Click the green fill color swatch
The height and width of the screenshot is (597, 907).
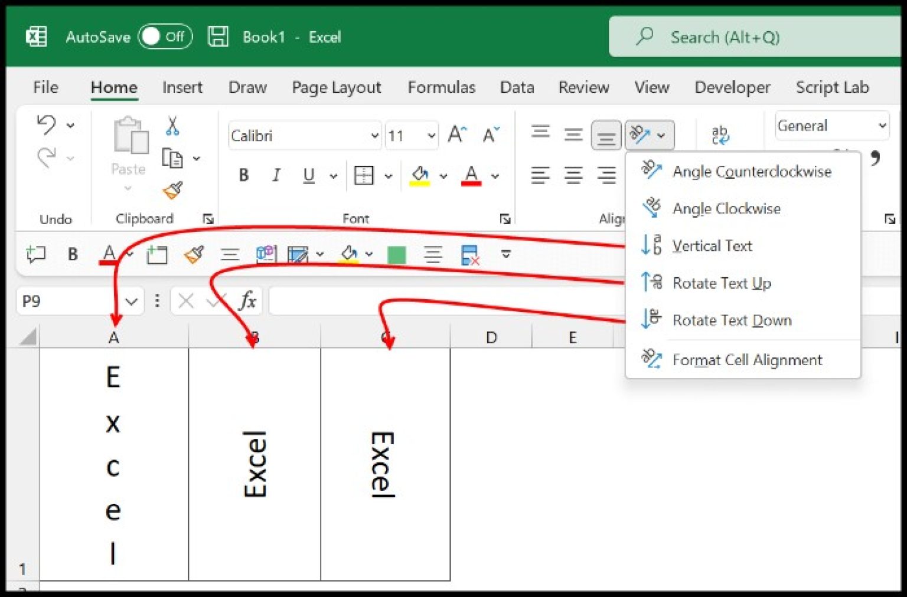pos(396,254)
